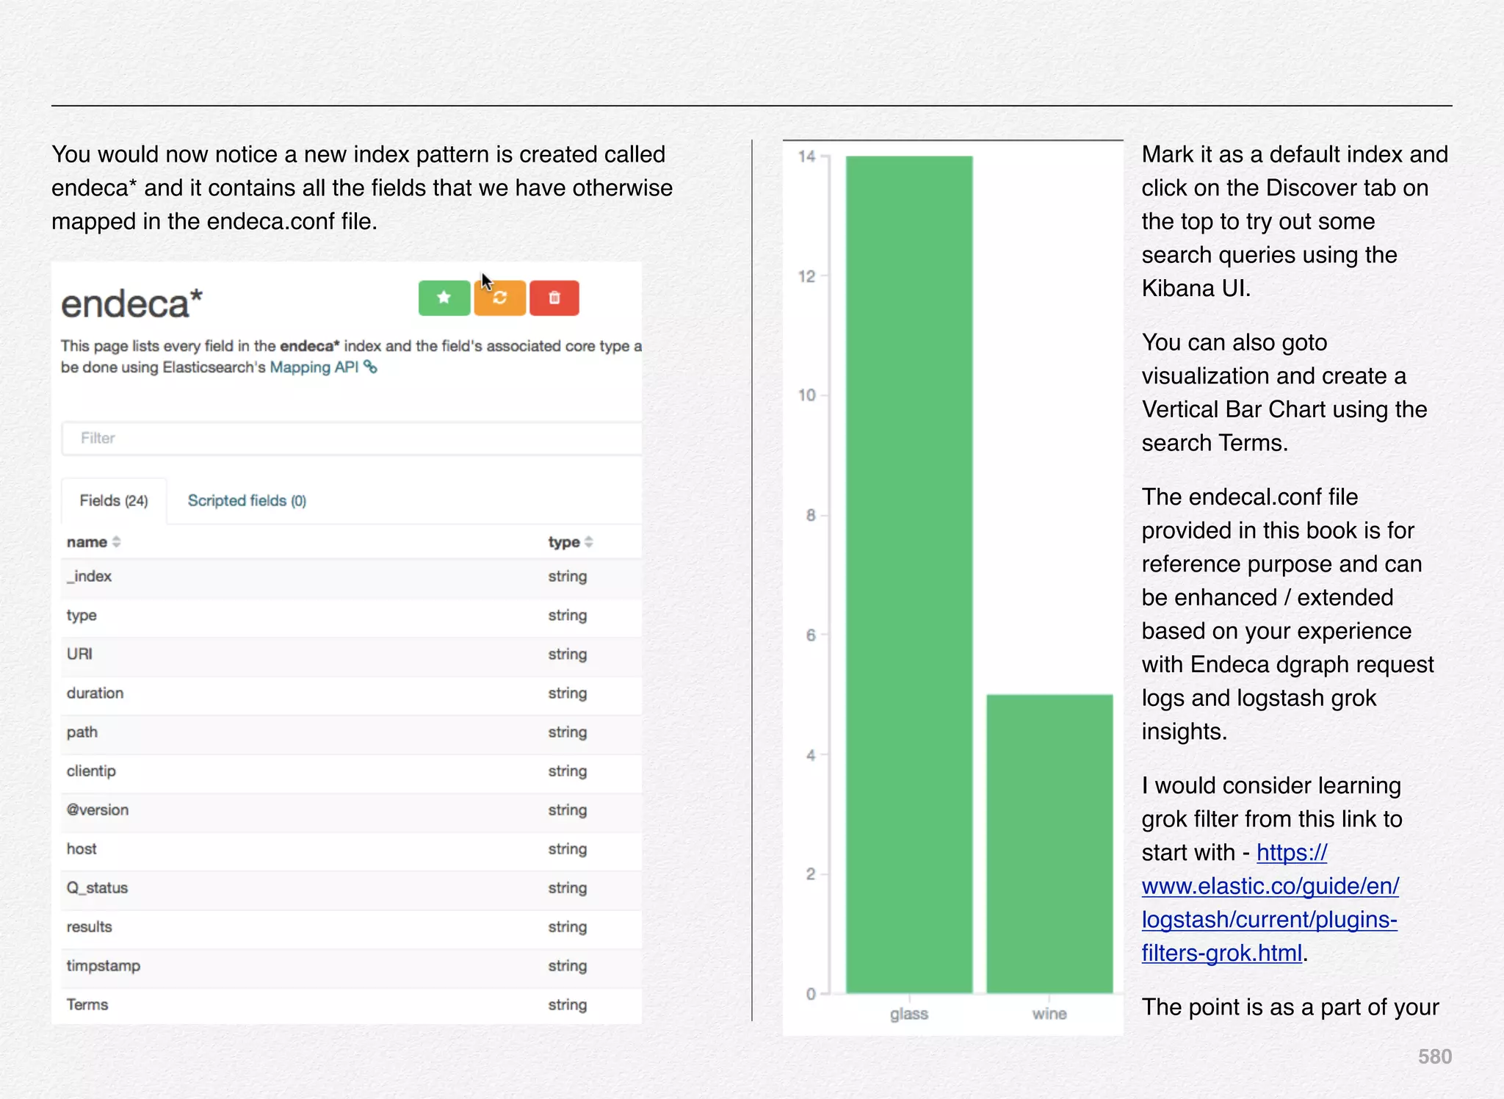Click into the Filter input field
1504x1099 pixels.
352,439
